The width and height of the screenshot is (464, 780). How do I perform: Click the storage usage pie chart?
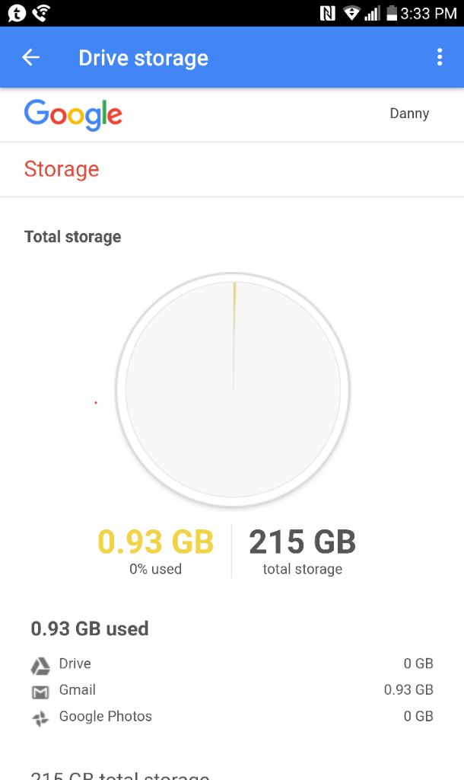(x=233, y=389)
